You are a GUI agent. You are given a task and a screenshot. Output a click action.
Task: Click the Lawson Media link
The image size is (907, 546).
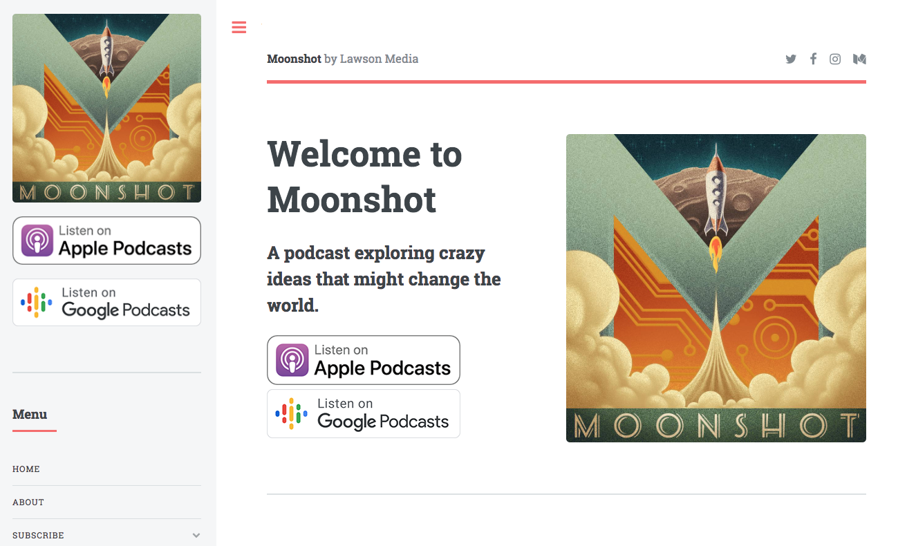click(379, 59)
